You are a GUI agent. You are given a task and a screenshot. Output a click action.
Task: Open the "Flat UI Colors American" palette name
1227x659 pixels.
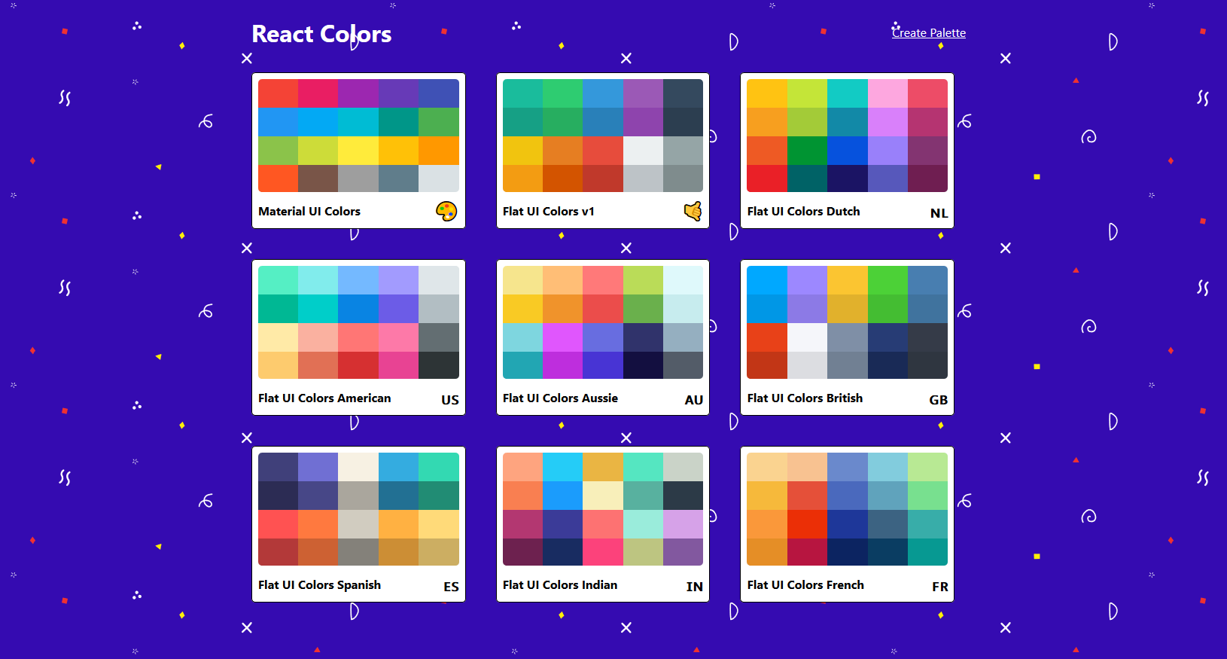(324, 398)
